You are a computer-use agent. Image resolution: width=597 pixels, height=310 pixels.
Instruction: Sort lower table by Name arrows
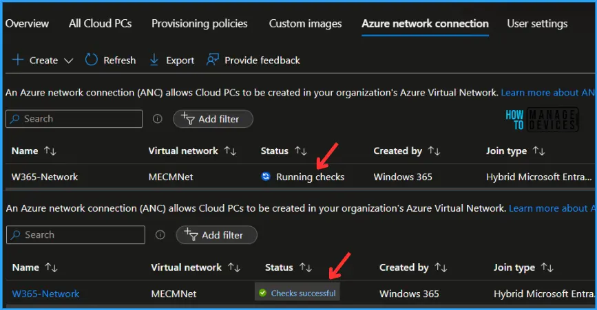pos(51,267)
